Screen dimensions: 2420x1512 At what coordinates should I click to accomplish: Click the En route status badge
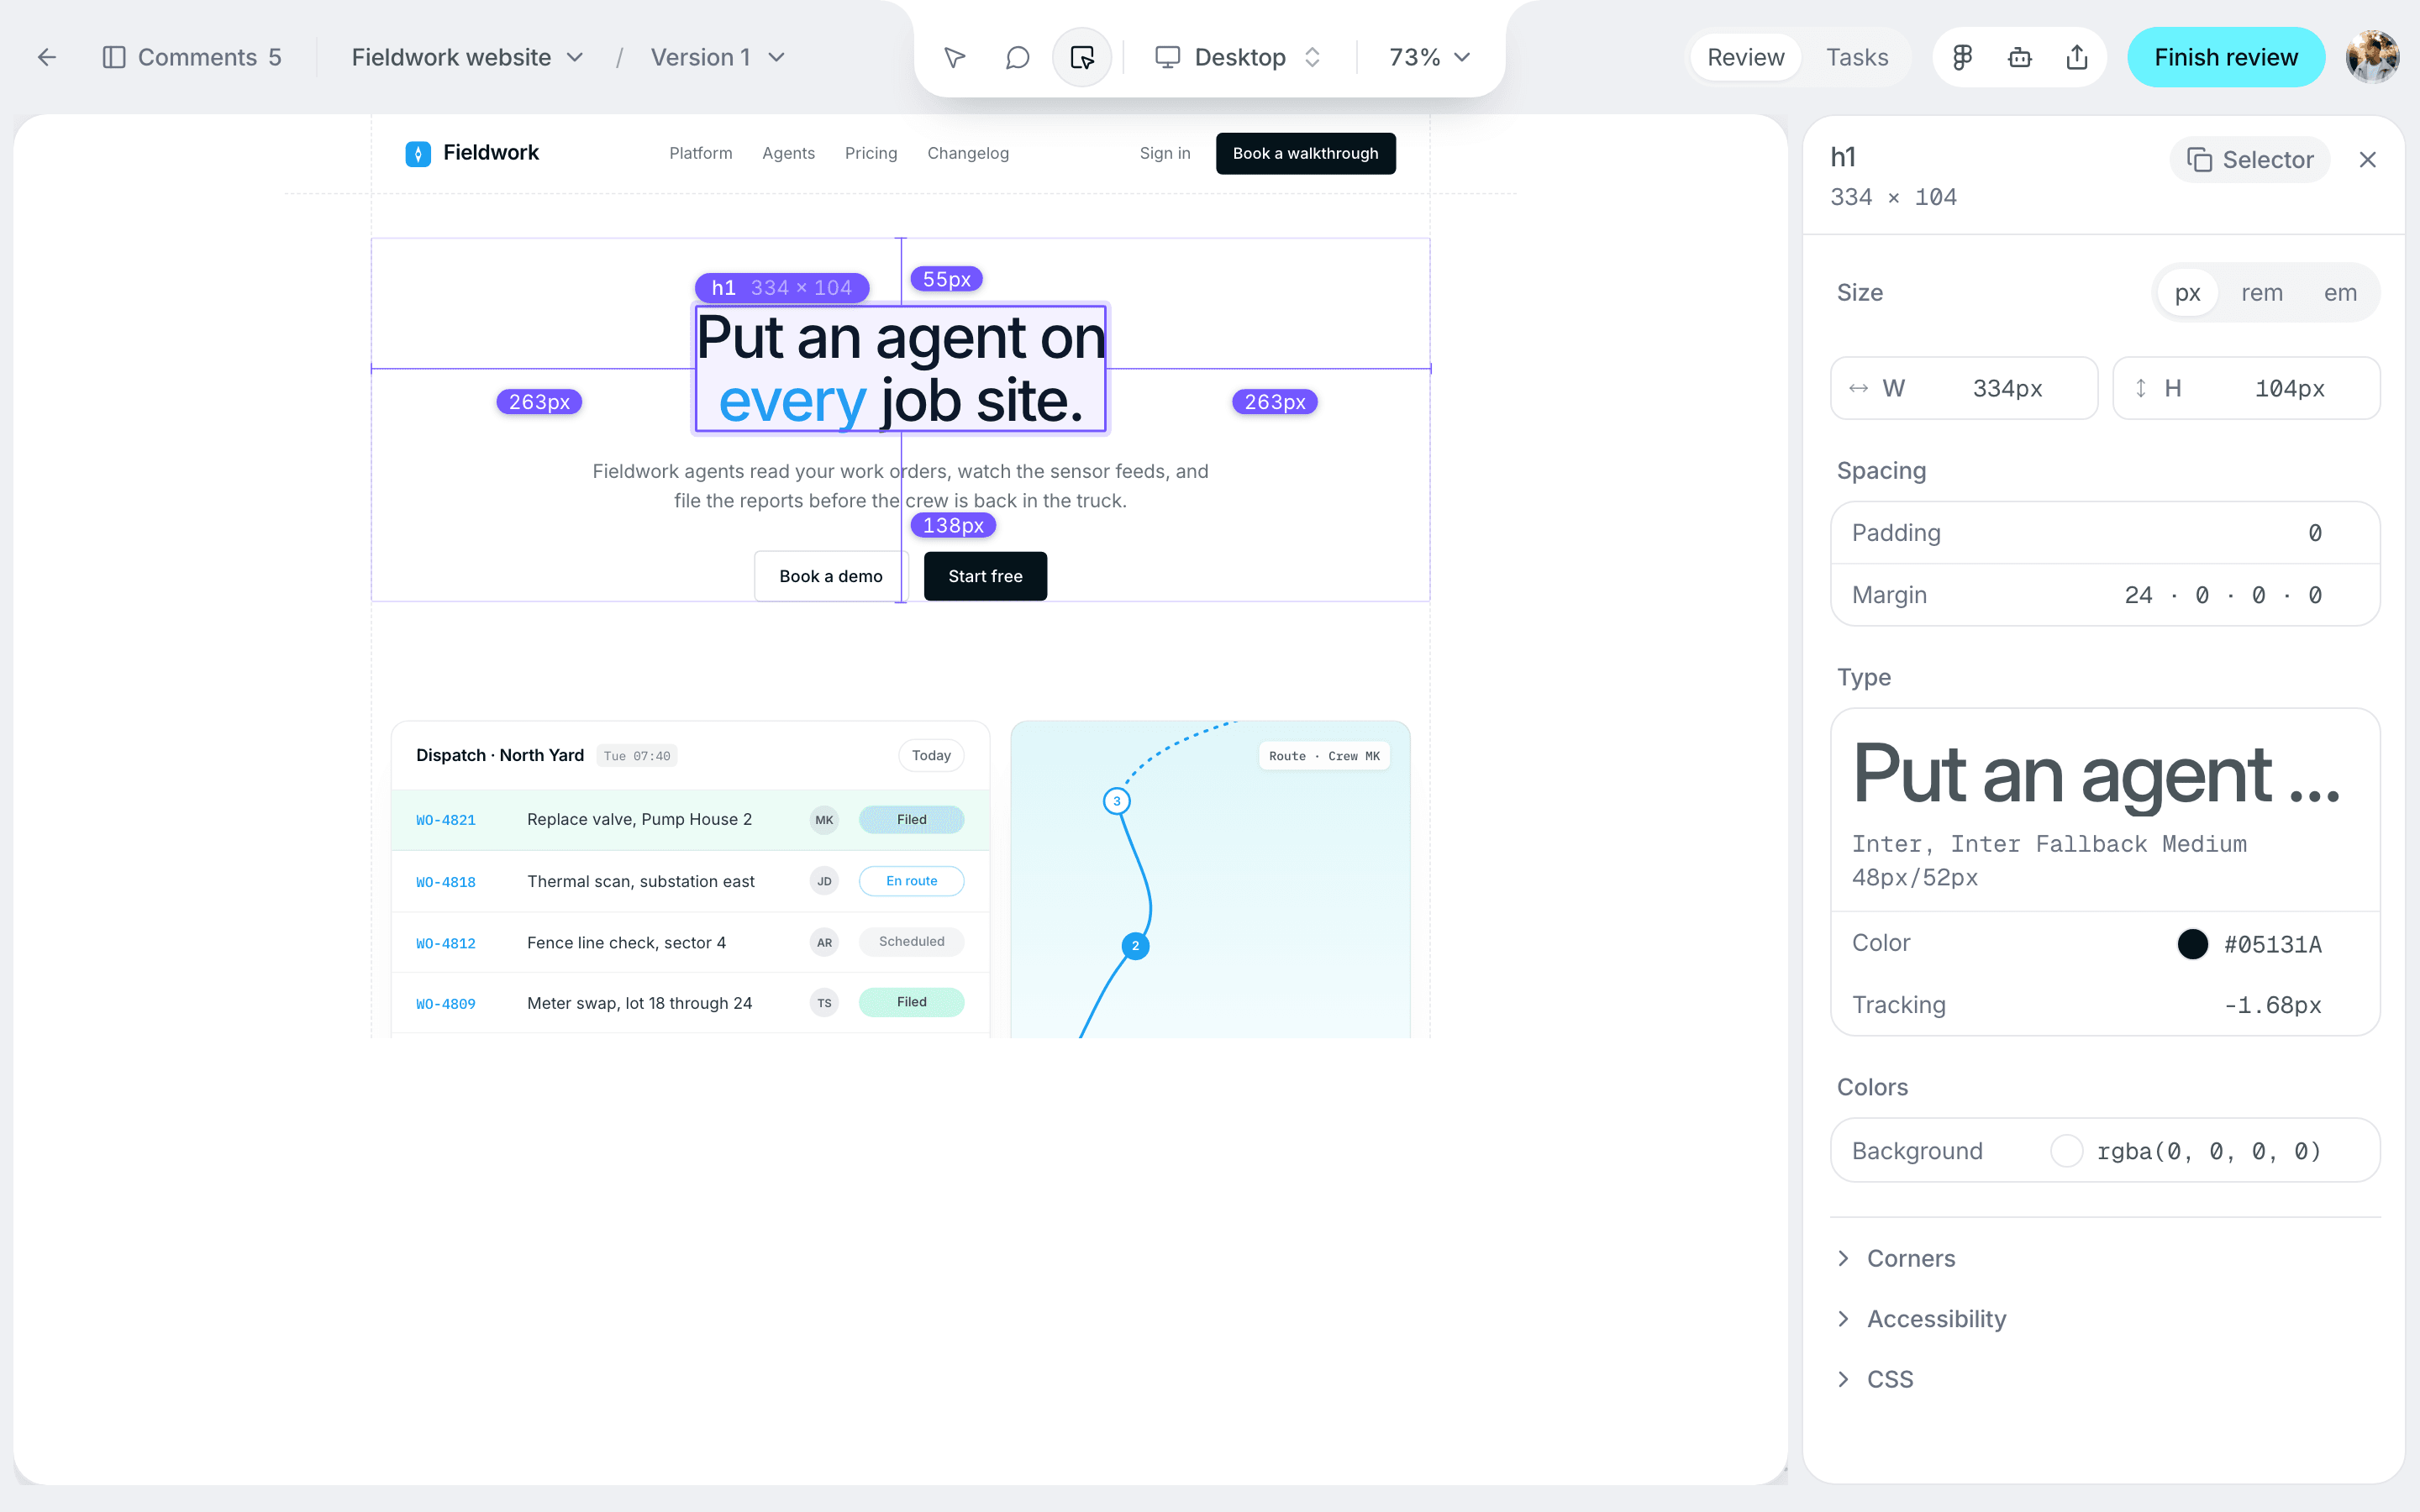[x=912, y=881]
